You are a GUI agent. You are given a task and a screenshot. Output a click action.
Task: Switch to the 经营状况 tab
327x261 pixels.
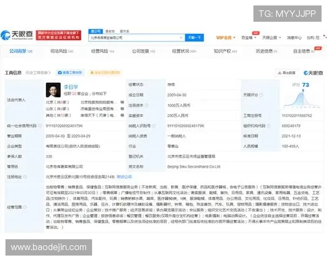tap(185, 51)
